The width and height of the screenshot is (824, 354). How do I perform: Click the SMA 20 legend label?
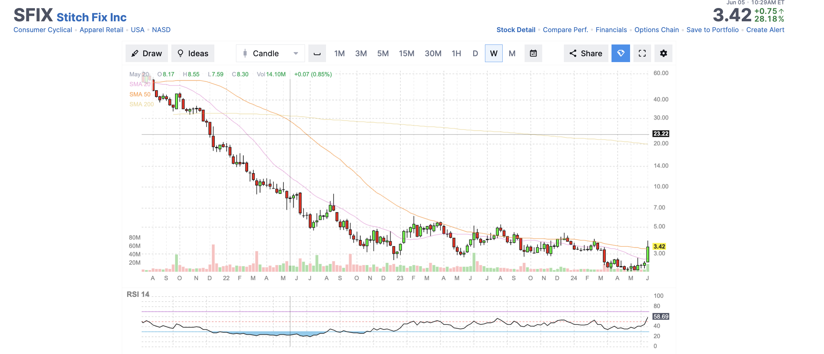pos(140,84)
